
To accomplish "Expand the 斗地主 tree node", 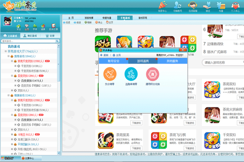I will 12,134.
